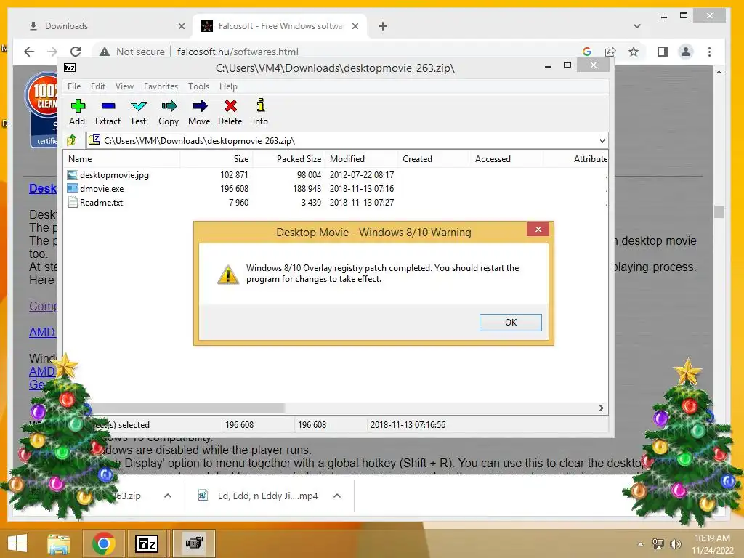The height and width of the screenshot is (558, 744).
Task: Open Chrome side panel icon
Action: point(663,52)
